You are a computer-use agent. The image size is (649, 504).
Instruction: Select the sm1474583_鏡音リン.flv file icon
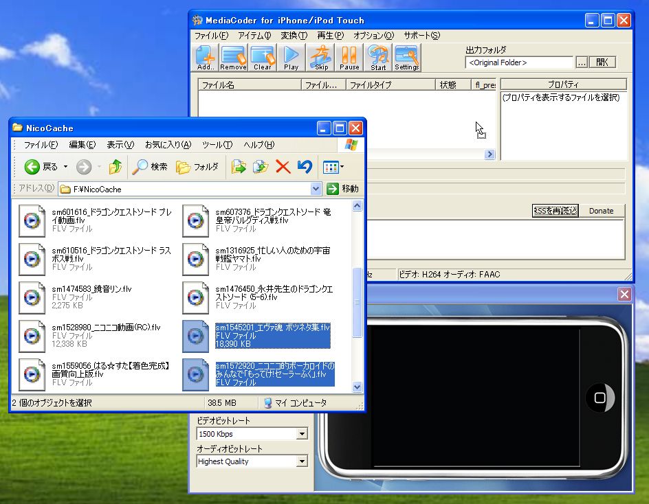(32, 298)
